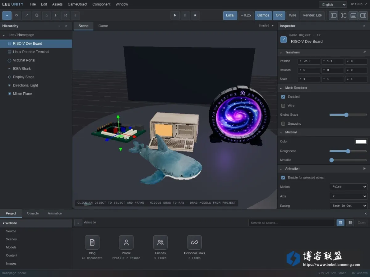Toggle the bottom panel layout icon
370x277 pixels.
[353, 15]
